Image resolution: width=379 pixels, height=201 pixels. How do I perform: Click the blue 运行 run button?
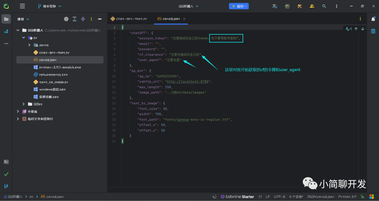click(239, 6)
